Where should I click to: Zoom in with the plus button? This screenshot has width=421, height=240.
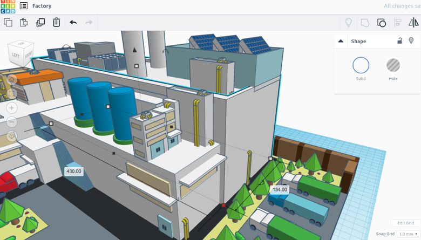coord(11,108)
